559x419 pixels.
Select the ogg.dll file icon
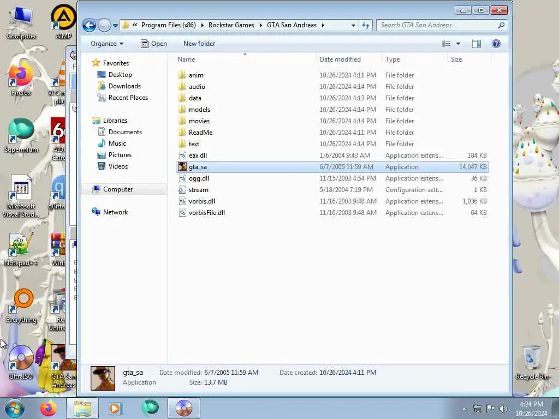point(182,178)
